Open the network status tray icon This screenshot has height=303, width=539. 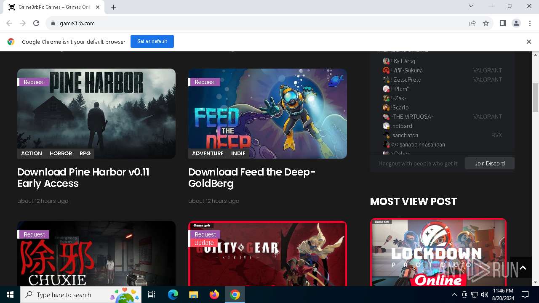tap(475, 295)
